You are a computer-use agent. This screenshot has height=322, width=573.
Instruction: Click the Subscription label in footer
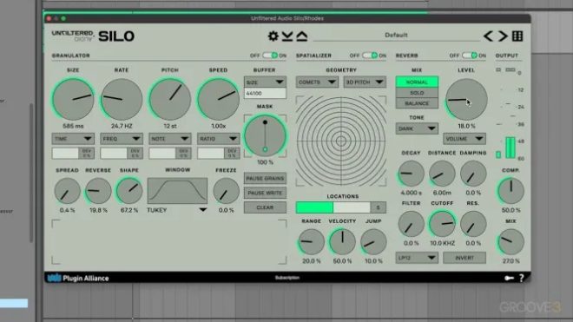pyautogui.click(x=287, y=278)
